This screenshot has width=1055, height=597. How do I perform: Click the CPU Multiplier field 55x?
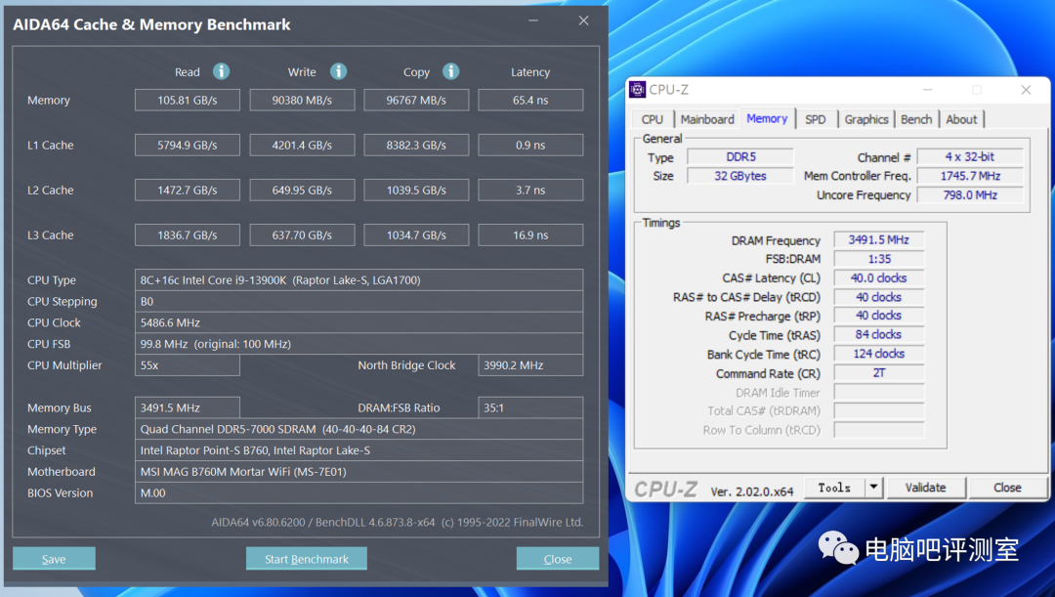pos(187,365)
